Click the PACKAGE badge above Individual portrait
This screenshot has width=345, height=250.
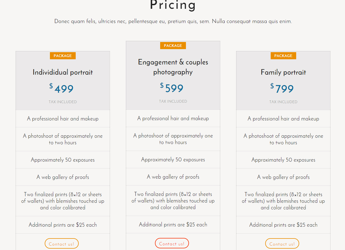pyautogui.click(x=63, y=56)
